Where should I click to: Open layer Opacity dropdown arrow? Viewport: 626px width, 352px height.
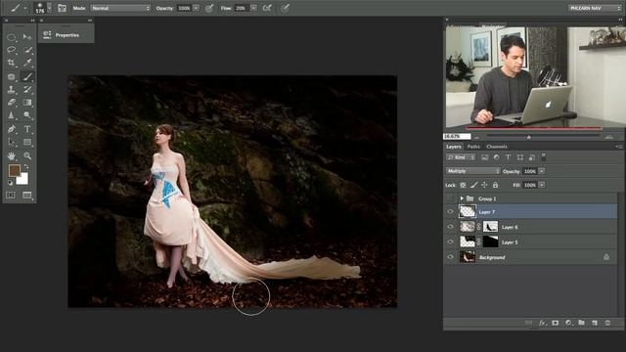click(x=542, y=171)
